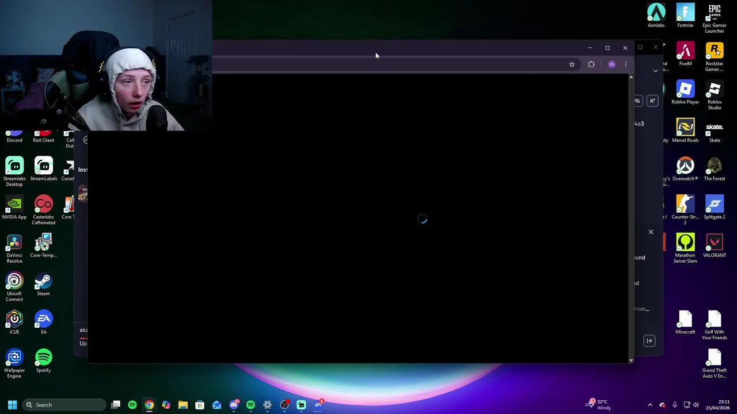Screen dimensions: 737x414
Task: Click the collapse sidebar arrow button in background window
Action: (x=649, y=341)
